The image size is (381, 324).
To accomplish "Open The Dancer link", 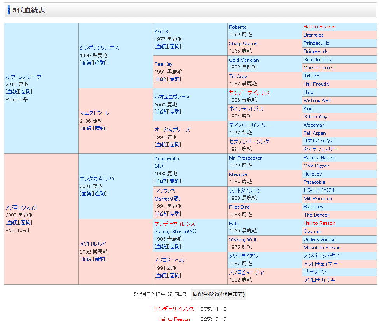I will click(x=316, y=215).
